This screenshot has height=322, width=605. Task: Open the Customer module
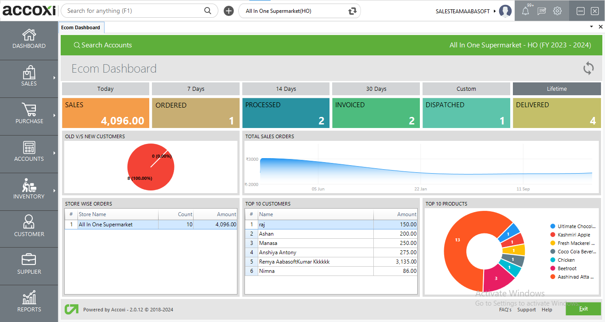pos(29,227)
